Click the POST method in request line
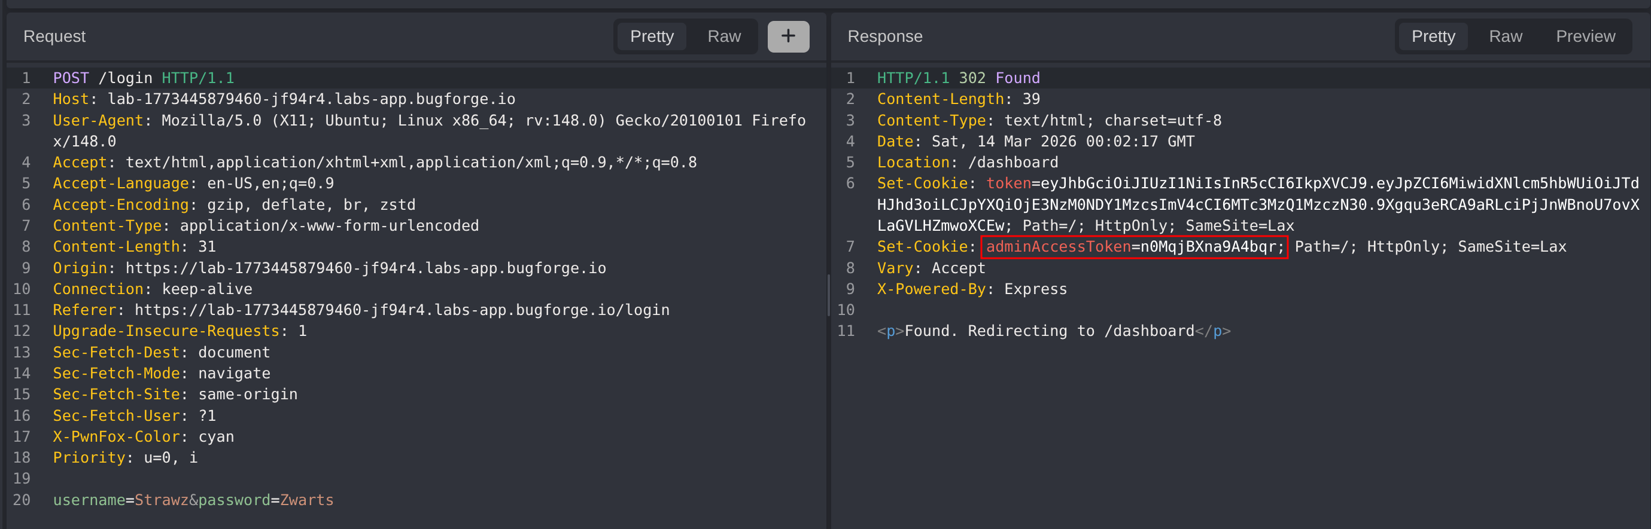Screen dimensions: 1651x529 click(x=71, y=78)
